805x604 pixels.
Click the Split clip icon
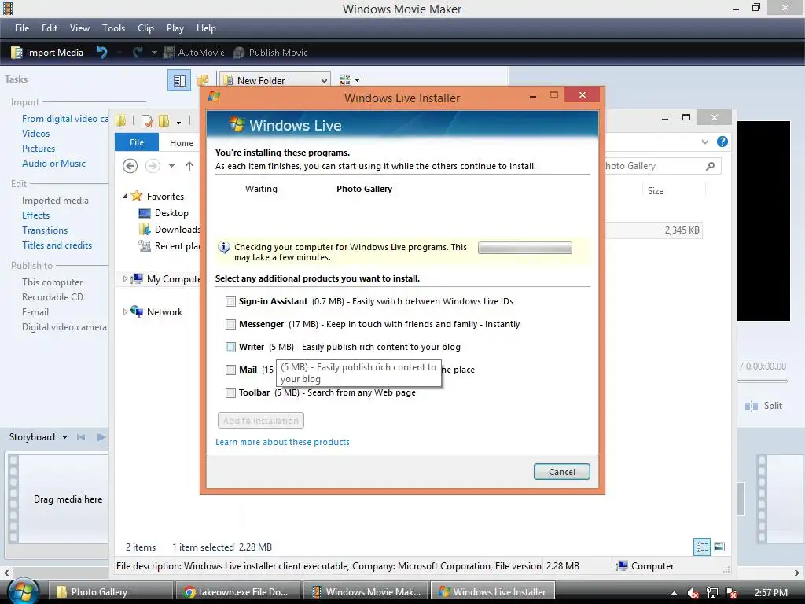[x=752, y=407]
